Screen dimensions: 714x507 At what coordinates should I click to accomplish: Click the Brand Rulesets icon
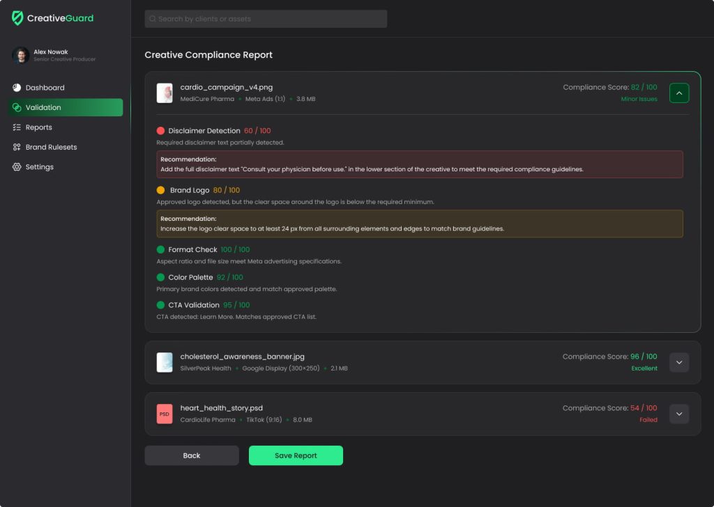(17, 147)
